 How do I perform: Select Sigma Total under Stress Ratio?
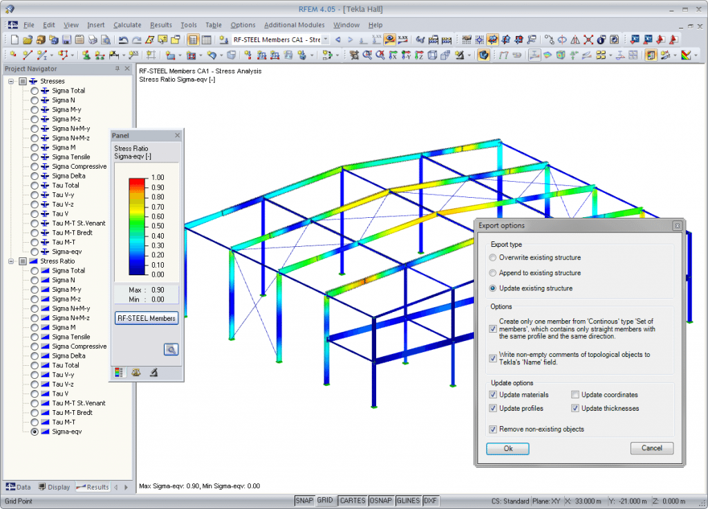tap(35, 270)
